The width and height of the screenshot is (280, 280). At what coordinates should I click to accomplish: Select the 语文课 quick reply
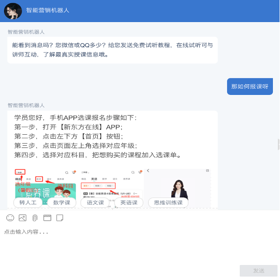tap(95, 203)
